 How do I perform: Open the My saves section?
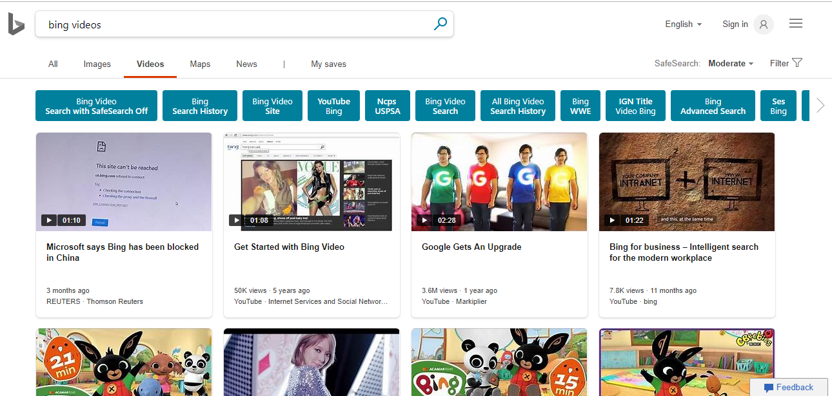328,64
